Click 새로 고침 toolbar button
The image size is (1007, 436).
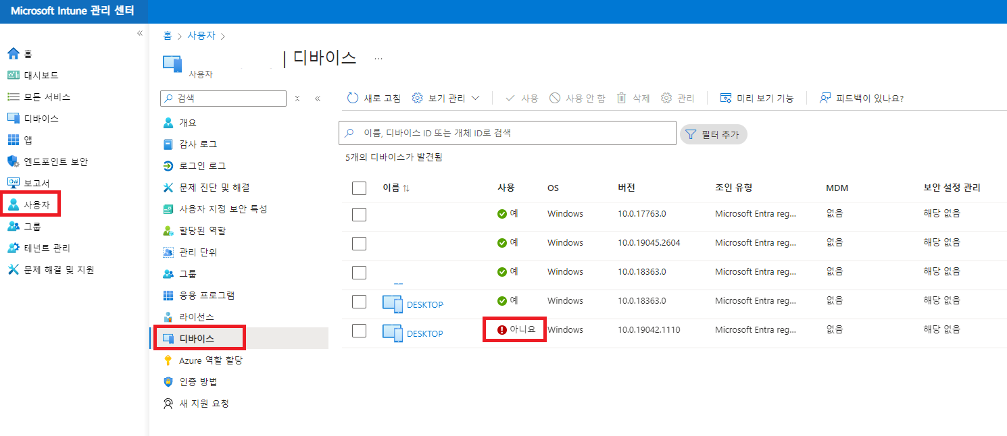pos(374,99)
